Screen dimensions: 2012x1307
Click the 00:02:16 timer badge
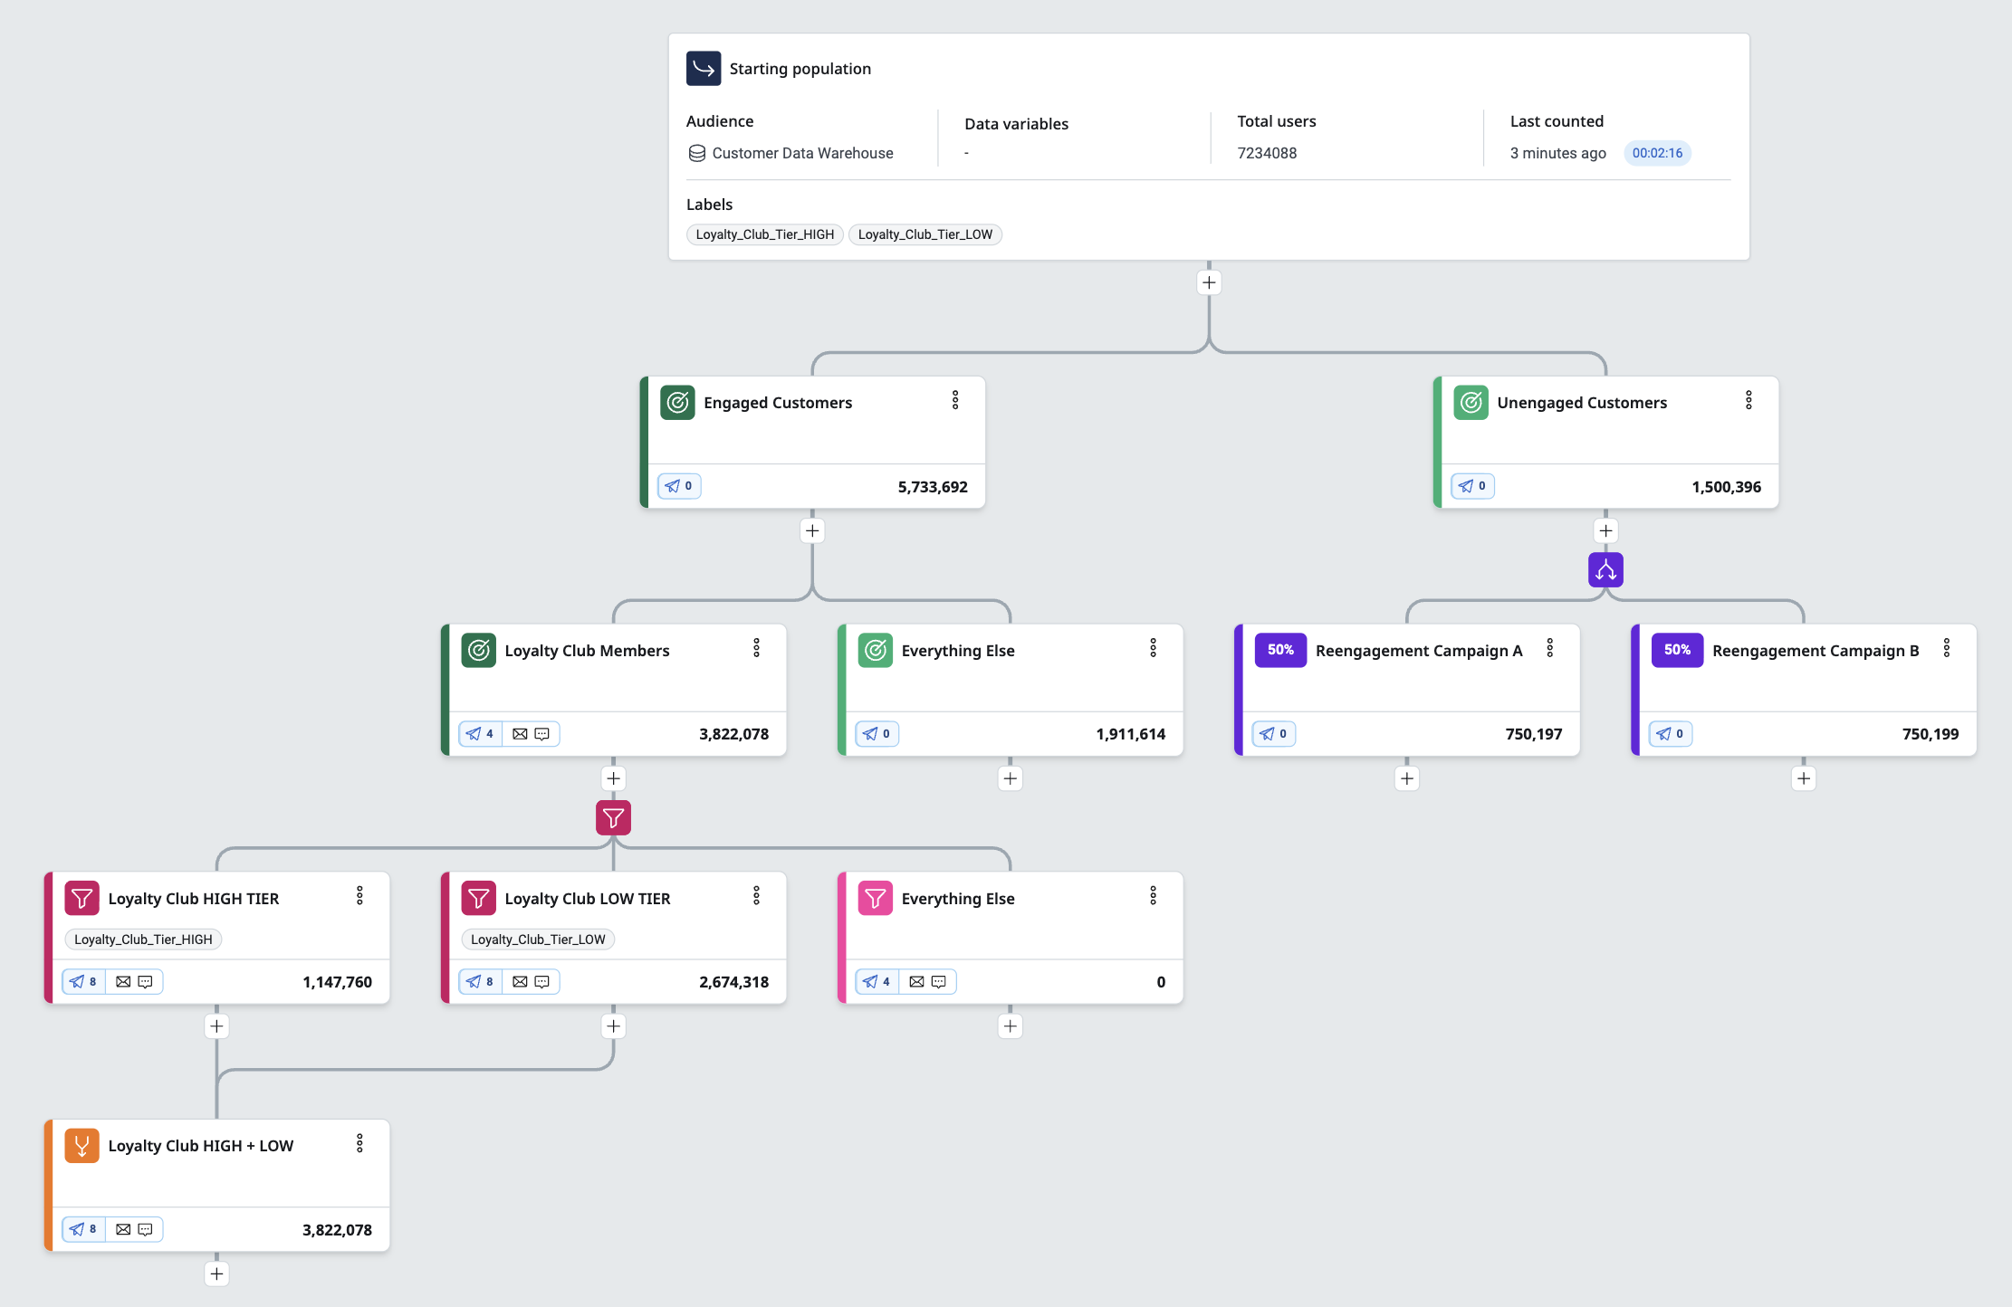pos(1657,153)
